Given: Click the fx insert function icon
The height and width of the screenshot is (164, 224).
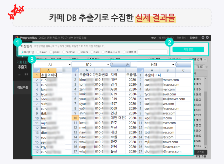Looking at the screenshot, I should tap(127, 64).
